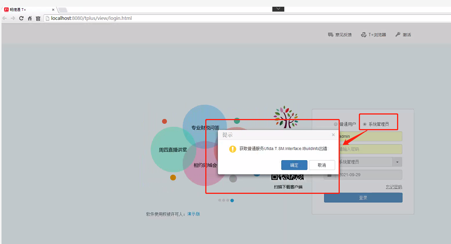Click the browser forward arrow
The image size is (451, 244).
[13, 18]
